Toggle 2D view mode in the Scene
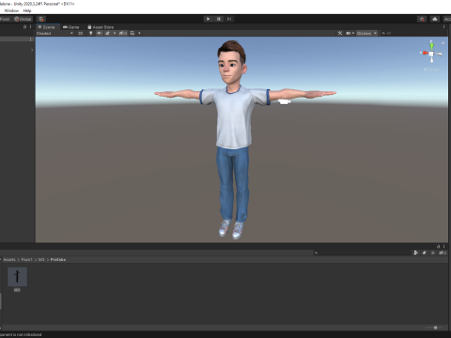The width and height of the screenshot is (451, 338). (x=81, y=33)
